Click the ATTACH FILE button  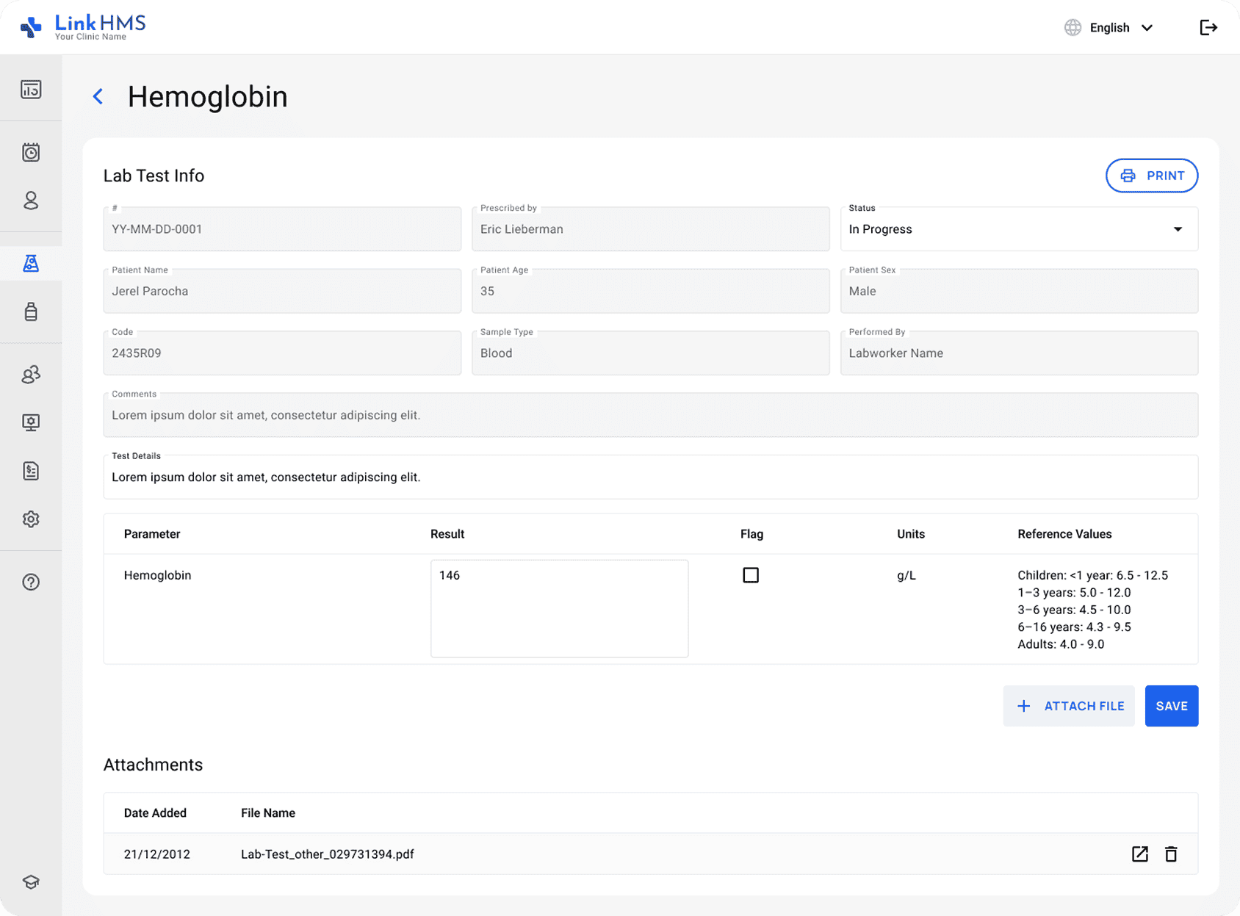pyautogui.click(x=1069, y=706)
